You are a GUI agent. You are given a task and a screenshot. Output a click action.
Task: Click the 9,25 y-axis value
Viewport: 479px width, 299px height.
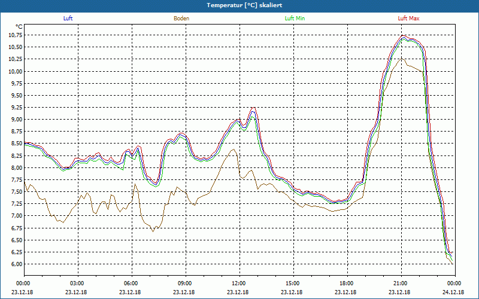[x=17, y=108]
